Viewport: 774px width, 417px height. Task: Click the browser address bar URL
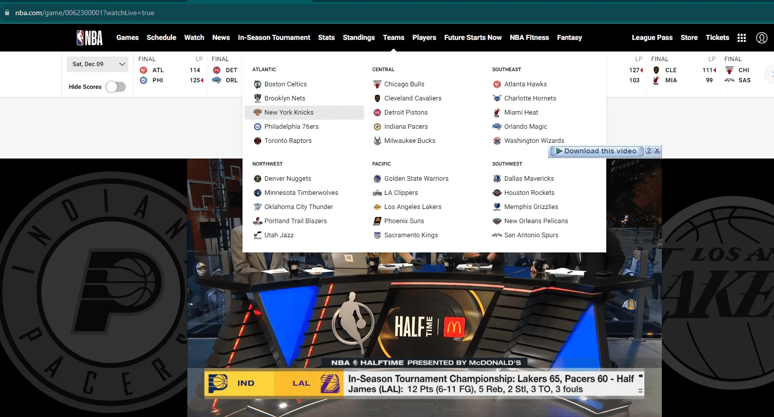coord(85,13)
